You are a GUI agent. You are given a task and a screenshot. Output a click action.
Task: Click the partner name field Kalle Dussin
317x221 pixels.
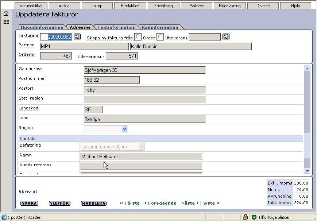pos(191,46)
